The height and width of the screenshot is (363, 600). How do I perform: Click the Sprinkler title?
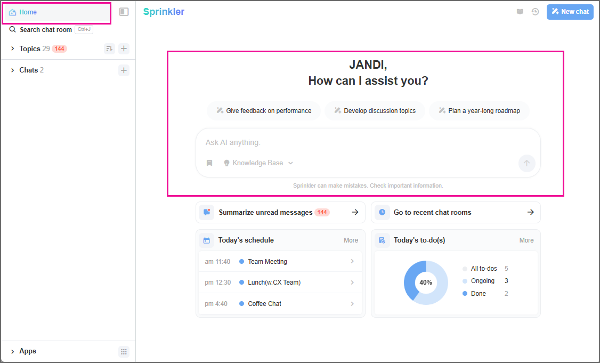pos(164,12)
